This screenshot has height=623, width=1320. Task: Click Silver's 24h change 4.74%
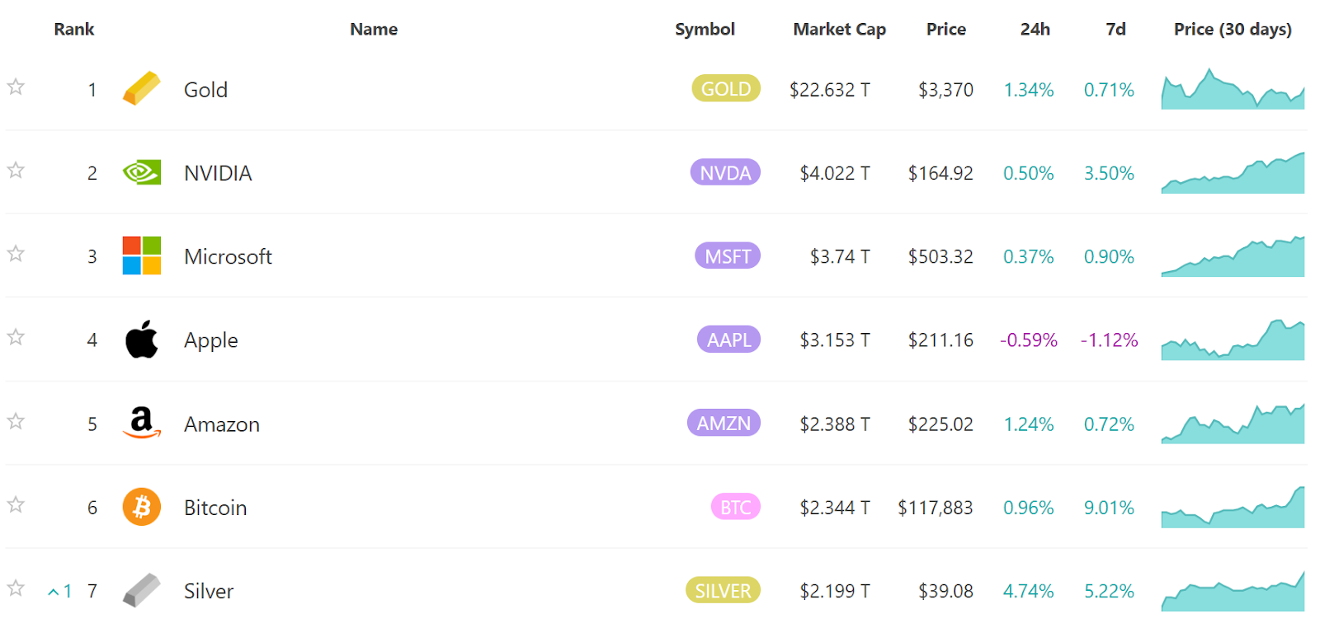1028,591
